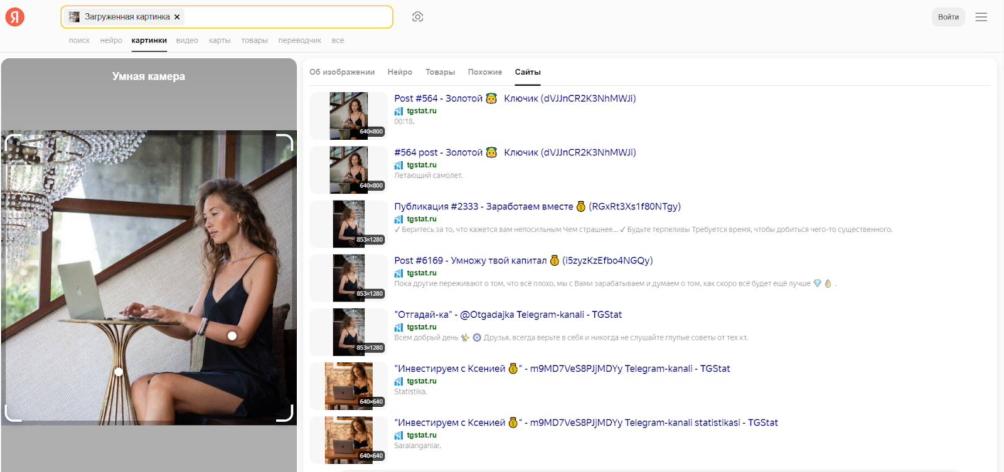Click tgstat.ru domain under Публикация #2333
The height and width of the screenshot is (472, 1004).
[x=422, y=219]
